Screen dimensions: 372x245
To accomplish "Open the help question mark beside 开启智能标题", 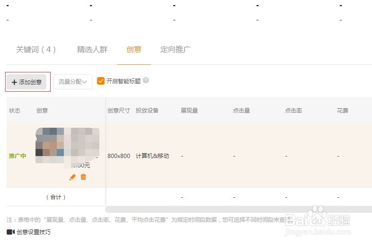I will point(146,80).
